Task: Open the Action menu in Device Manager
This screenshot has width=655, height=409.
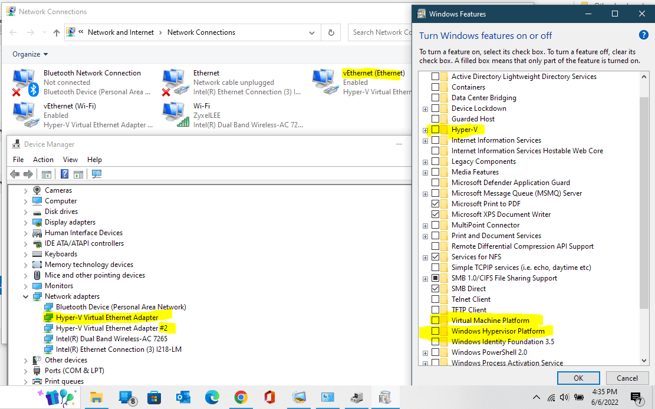Action: click(44, 160)
